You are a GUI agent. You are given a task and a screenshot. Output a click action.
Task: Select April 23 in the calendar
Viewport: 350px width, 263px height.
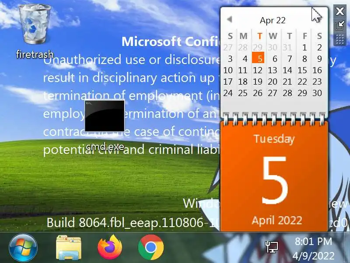pos(317,82)
